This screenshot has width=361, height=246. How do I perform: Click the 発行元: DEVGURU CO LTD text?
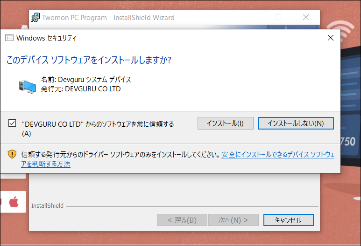pyautogui.click(x=81, y=89)
